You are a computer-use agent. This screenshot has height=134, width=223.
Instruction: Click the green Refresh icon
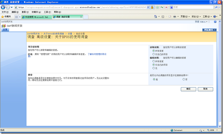point(162,7)
